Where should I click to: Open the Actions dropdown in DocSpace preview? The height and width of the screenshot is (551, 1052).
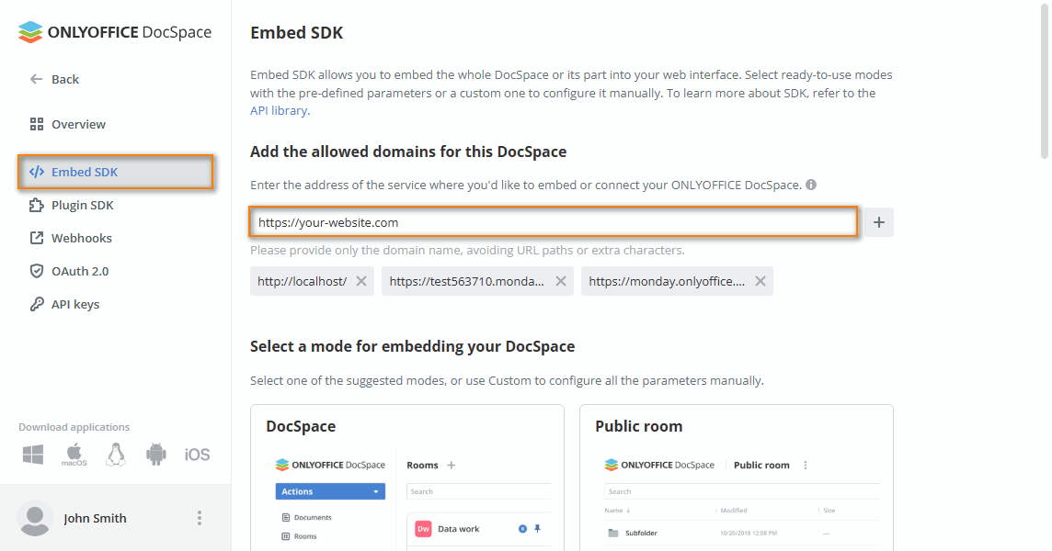pos(330,491)
